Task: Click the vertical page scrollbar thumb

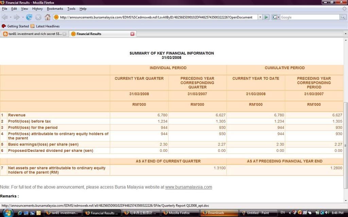Action: [x=346, y=145]
